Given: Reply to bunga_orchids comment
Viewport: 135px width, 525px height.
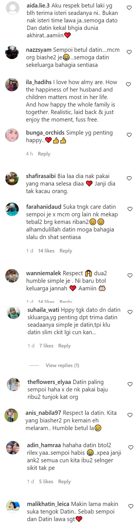Looking at the screenshot, I should pyautogui.click(x=44, y=154).
